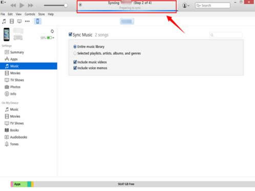Screen dimensions: 255x191
Task: Toggle Include voice memos checkbox
Action: click(75, 68)
